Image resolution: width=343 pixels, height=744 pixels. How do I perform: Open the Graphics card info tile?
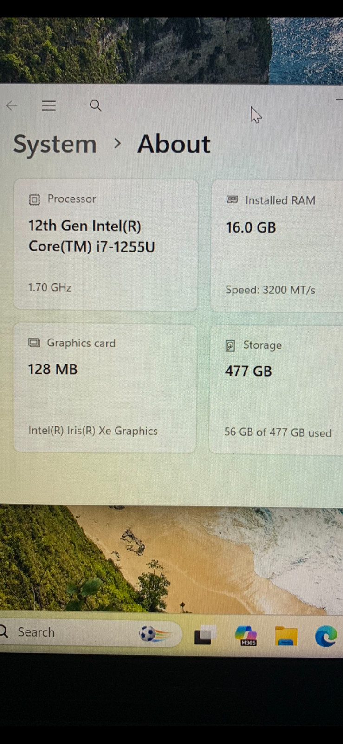click(105, 388)
